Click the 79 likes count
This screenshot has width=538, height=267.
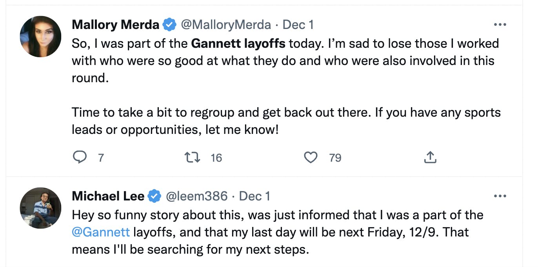tap(335, 158)
